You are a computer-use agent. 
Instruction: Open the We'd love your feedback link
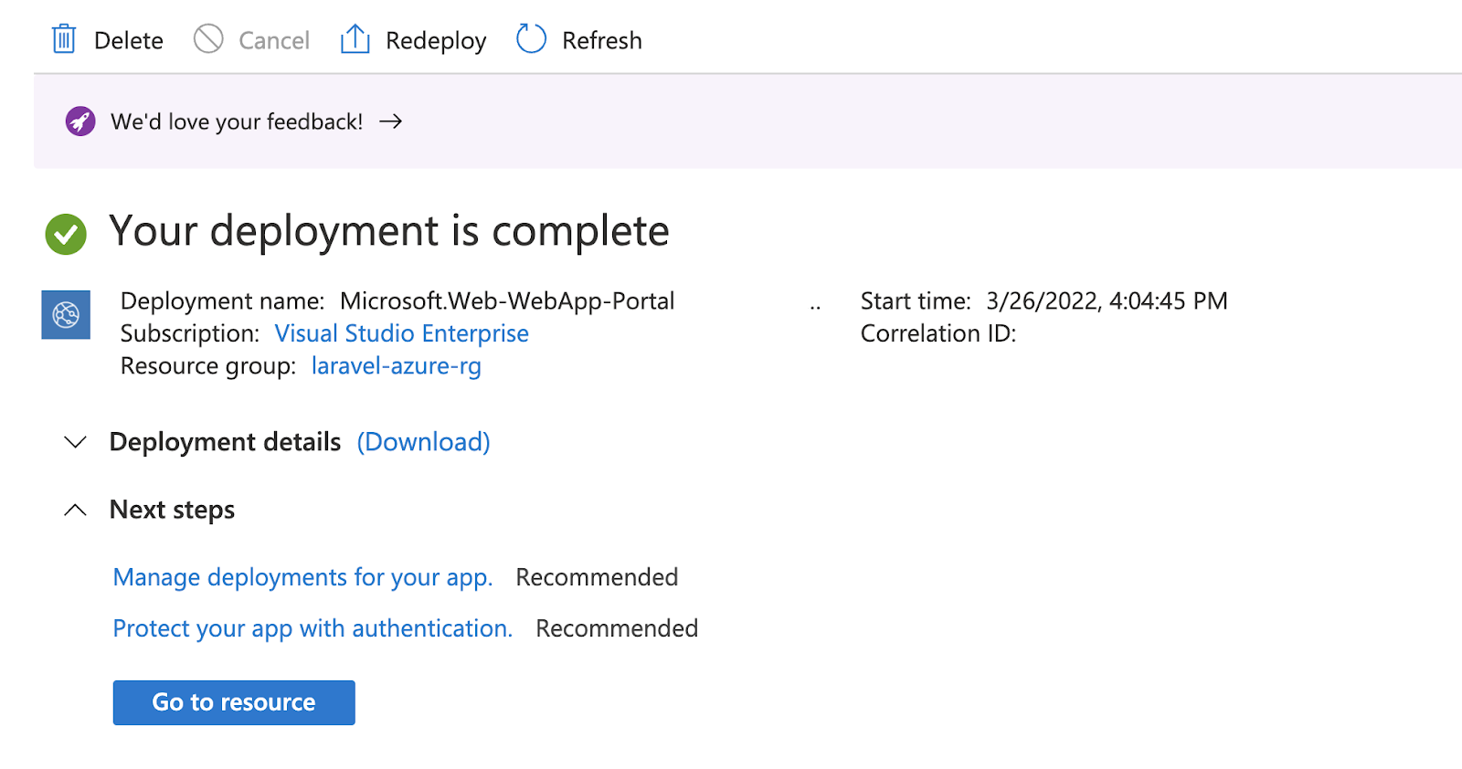(237, 121)
